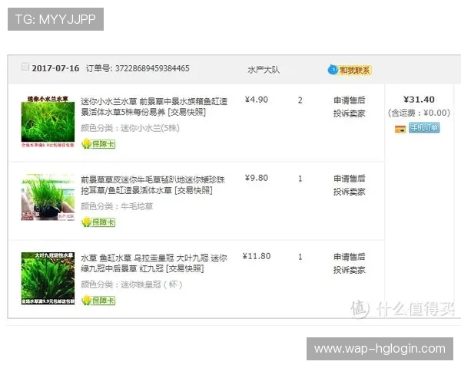
Task: Select 颜色分类：牛毛坨草 text
Action: point(117,206)
